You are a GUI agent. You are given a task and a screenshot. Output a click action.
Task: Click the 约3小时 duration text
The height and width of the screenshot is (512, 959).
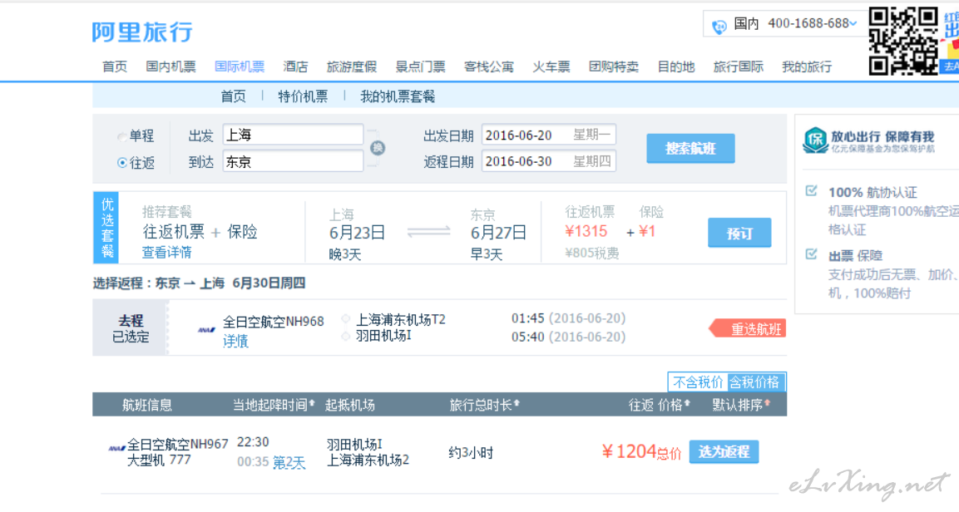click(x=470, y=453)
